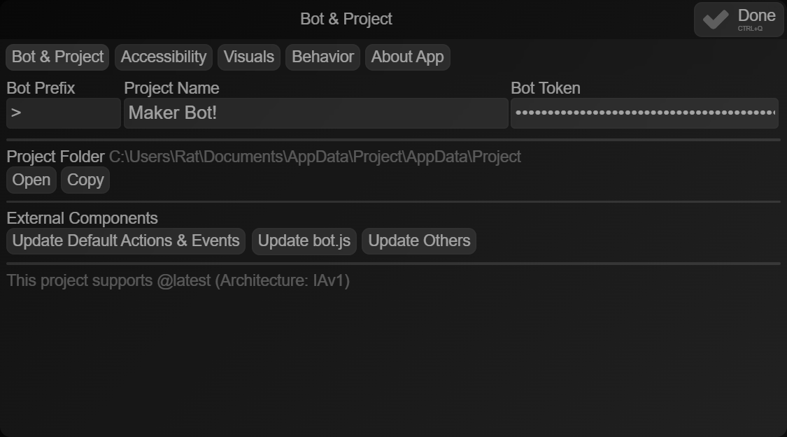Click the External Components heading
This screenshot has width=787, height=437.
click(82, 218)
